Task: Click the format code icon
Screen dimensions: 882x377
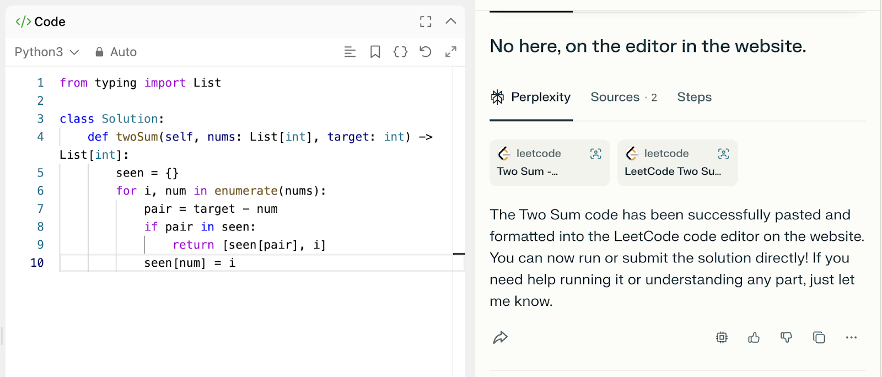Action: click(350, 52)
